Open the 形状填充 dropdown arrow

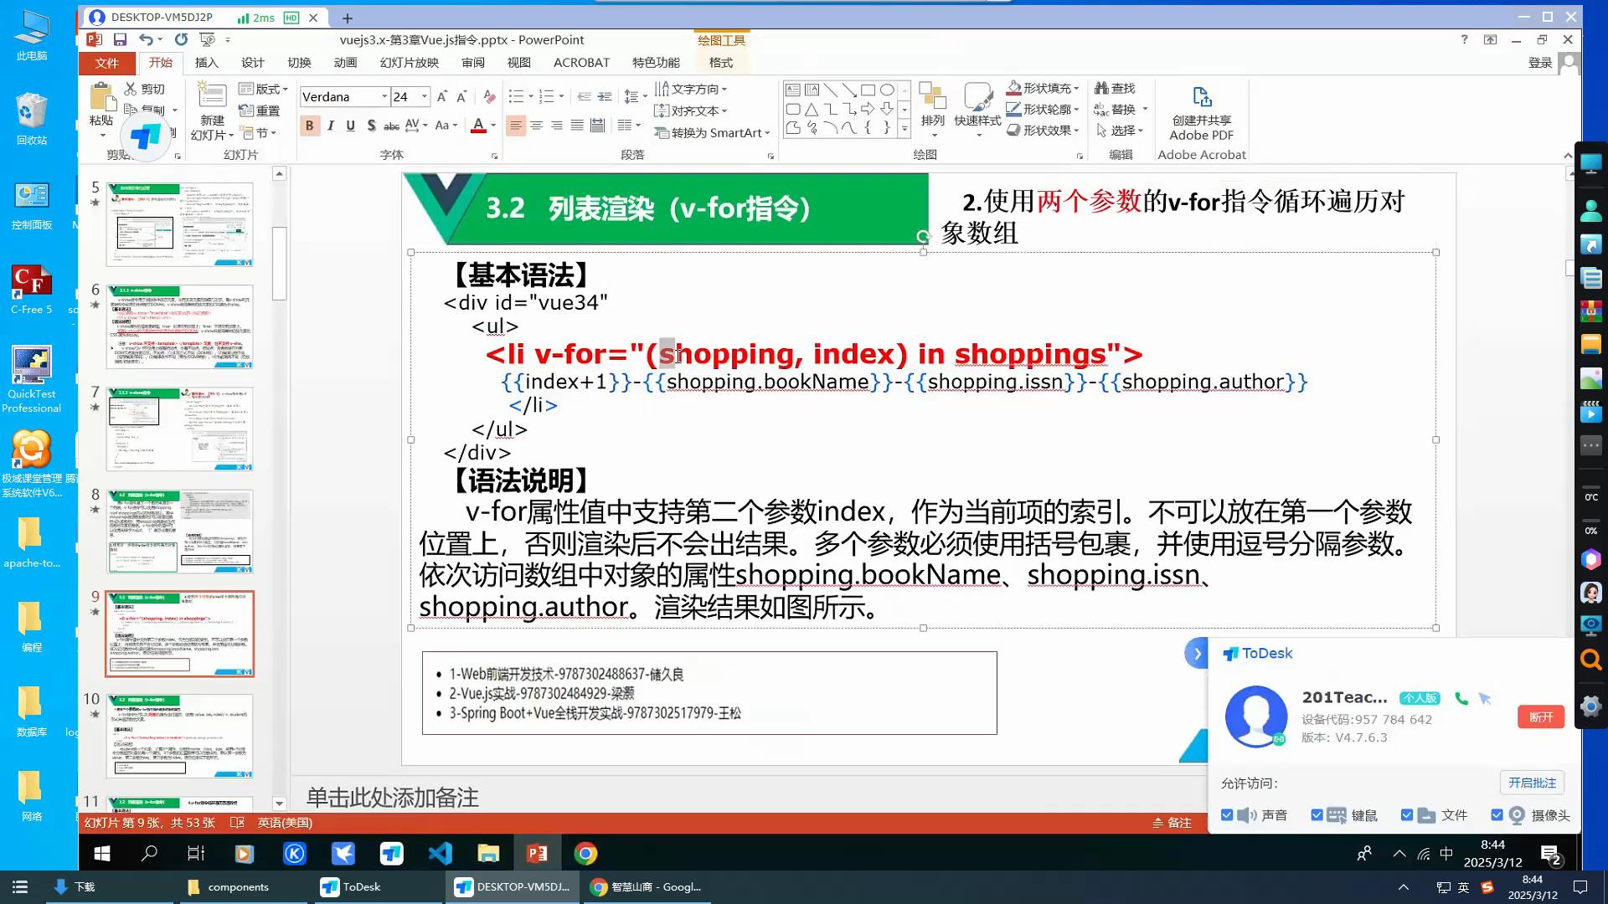(x=1076, y=89)
